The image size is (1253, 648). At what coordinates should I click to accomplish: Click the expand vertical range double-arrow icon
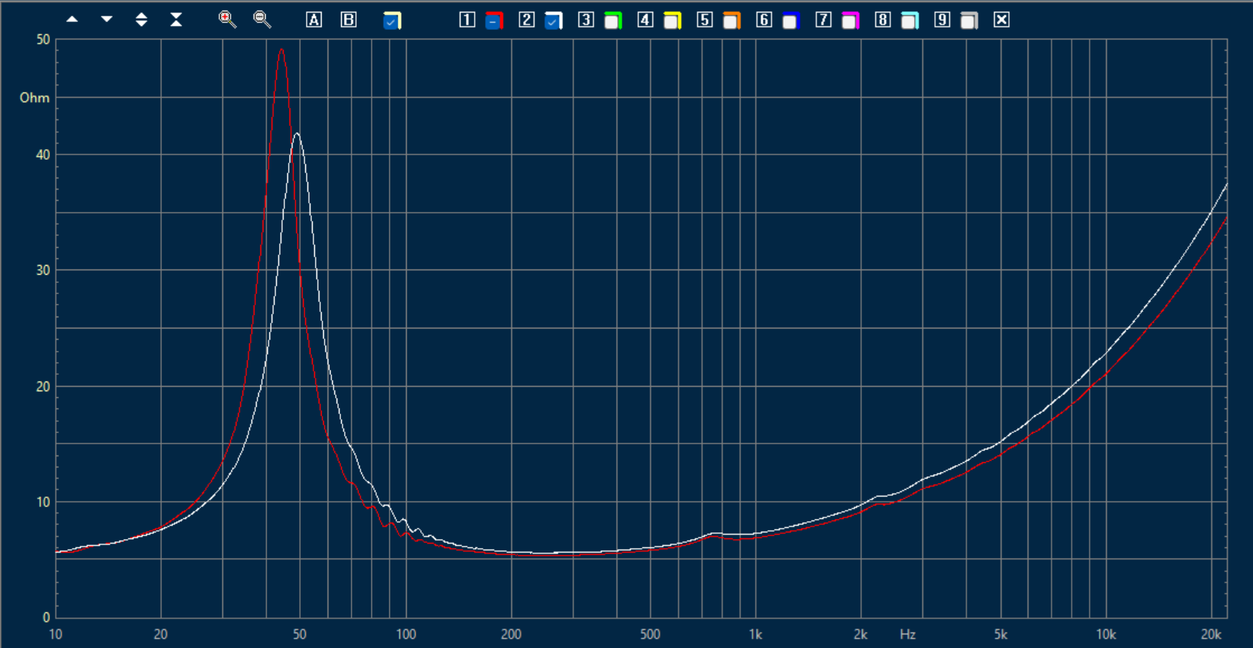click(141, 19)
